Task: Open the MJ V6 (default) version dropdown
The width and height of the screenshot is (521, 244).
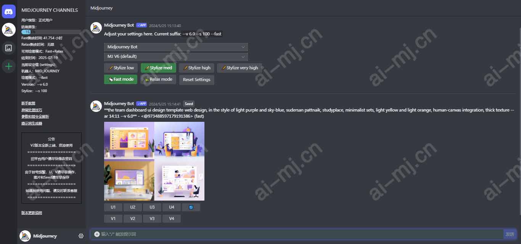Action: 176,56
